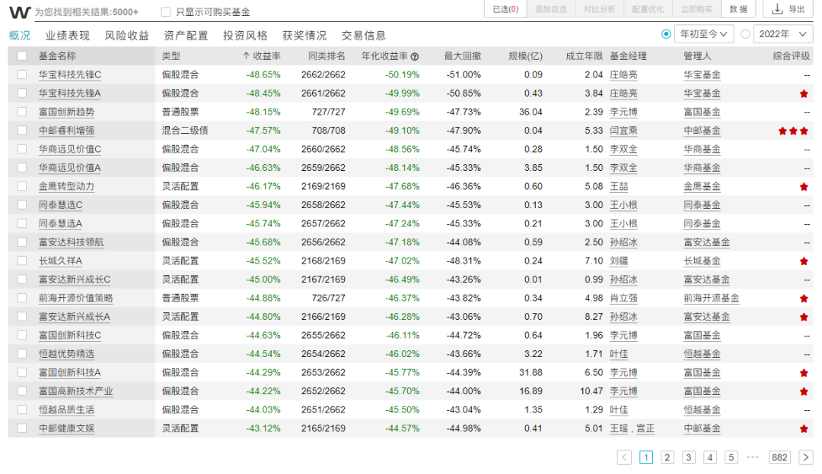Open fund link 富国创新趋势
Screen dimensions: 822x474
pyautogui.click(x=66, y=112)
